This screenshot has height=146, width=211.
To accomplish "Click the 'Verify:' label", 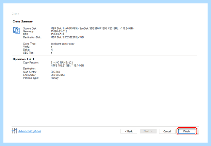I will click(27, 47).
